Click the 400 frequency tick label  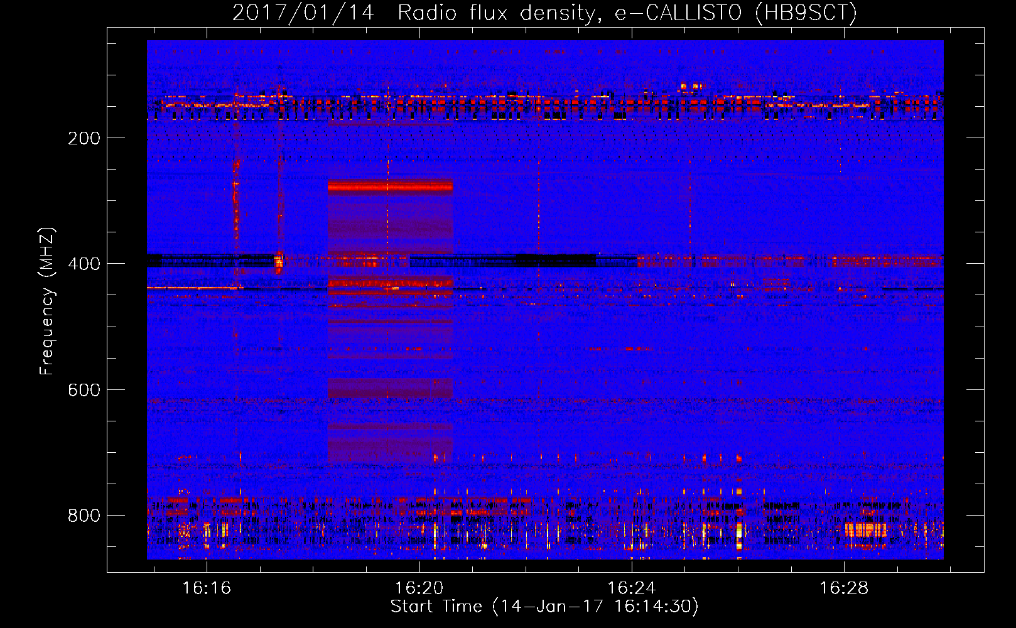[x=84, y=264]
